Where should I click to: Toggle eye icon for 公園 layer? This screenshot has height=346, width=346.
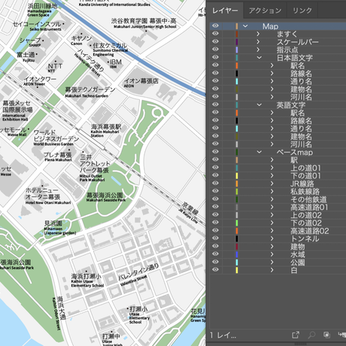215,262
